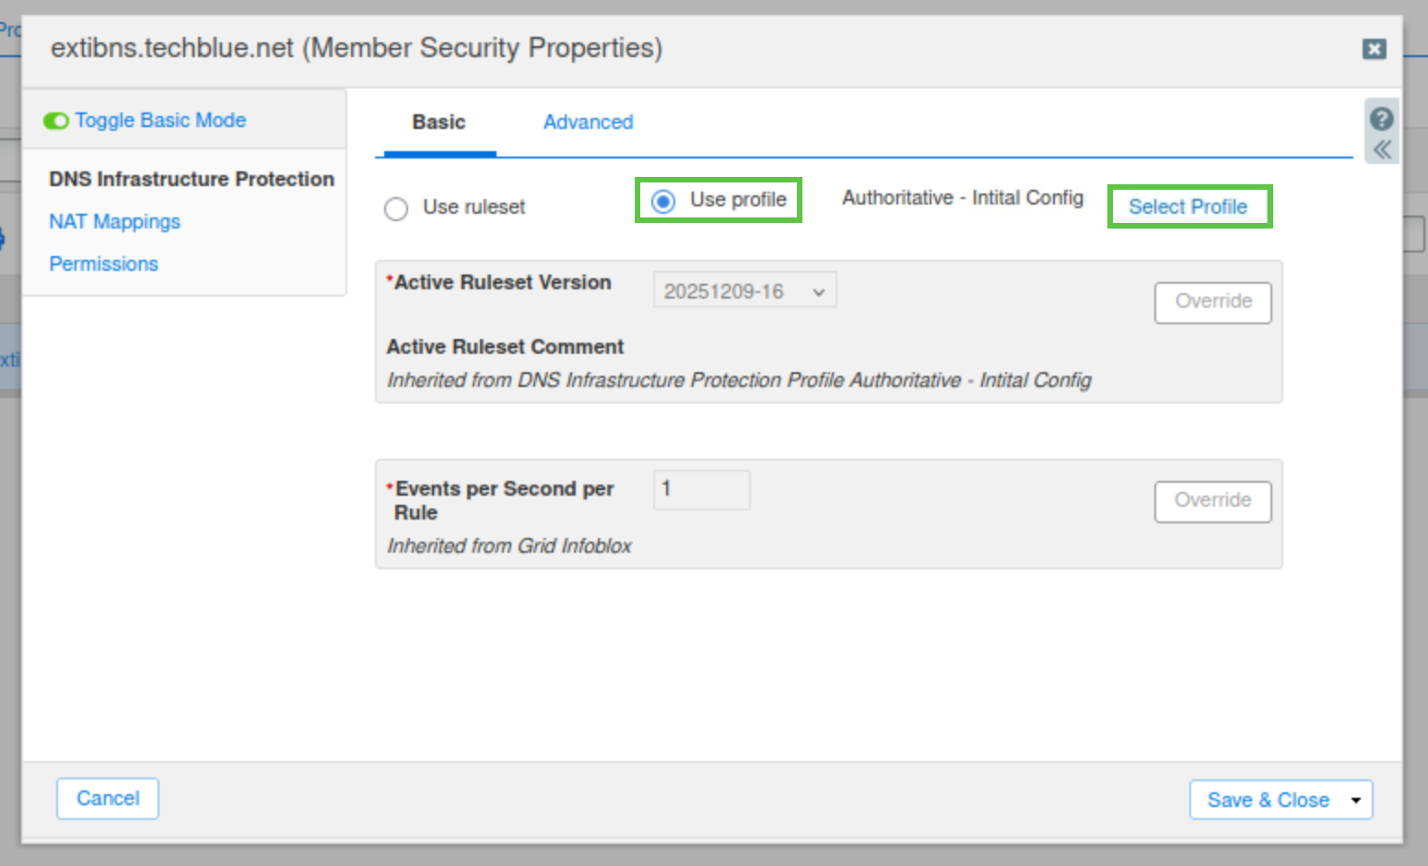
Task: Expand the Save & Close arrow menu
Action: coord(1356,801)
